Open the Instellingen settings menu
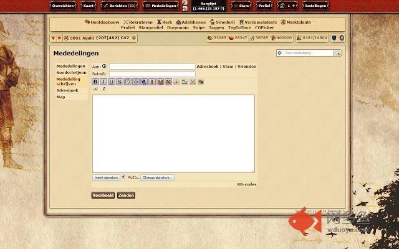Image resolution: width=399 pixels, height=249 pixels. 315,6
